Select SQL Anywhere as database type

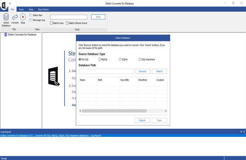pyautogui.click(x=140, y=59)
